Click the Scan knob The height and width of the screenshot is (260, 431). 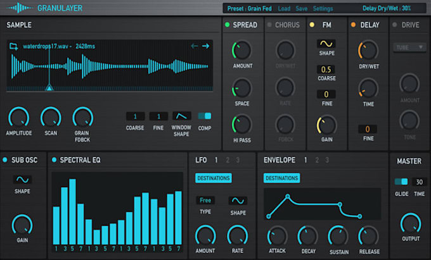51,118
